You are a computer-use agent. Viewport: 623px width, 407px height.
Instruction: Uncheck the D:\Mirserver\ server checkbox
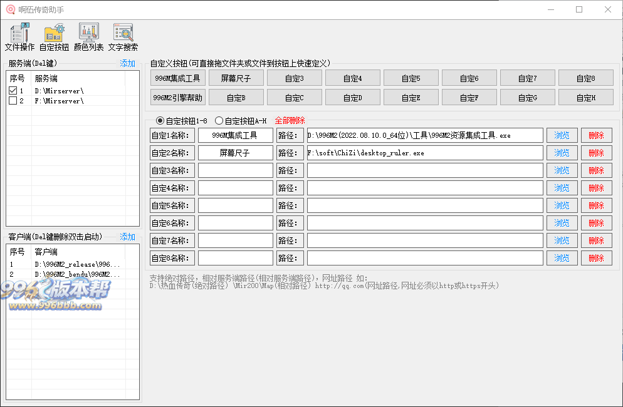13,91
